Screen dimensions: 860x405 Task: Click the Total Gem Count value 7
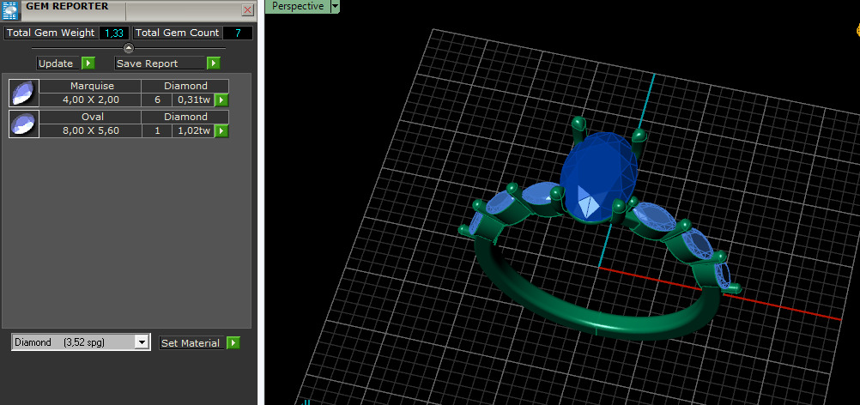click(x=238, y=33)
